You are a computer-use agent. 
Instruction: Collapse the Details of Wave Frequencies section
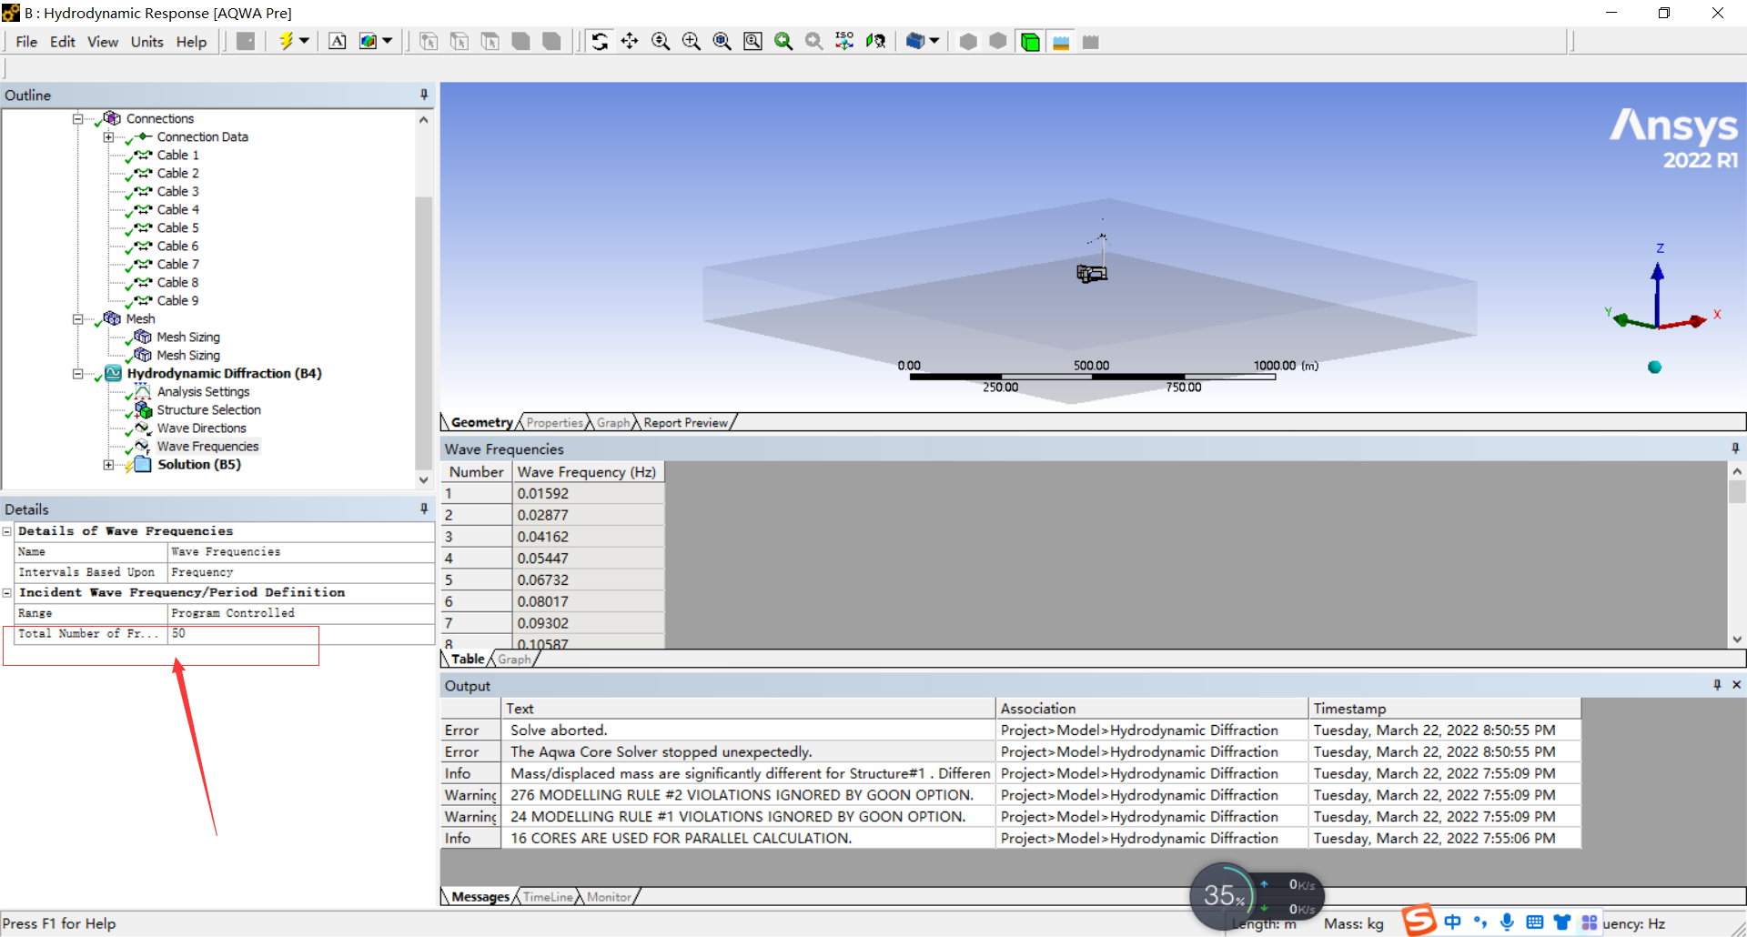7,531
